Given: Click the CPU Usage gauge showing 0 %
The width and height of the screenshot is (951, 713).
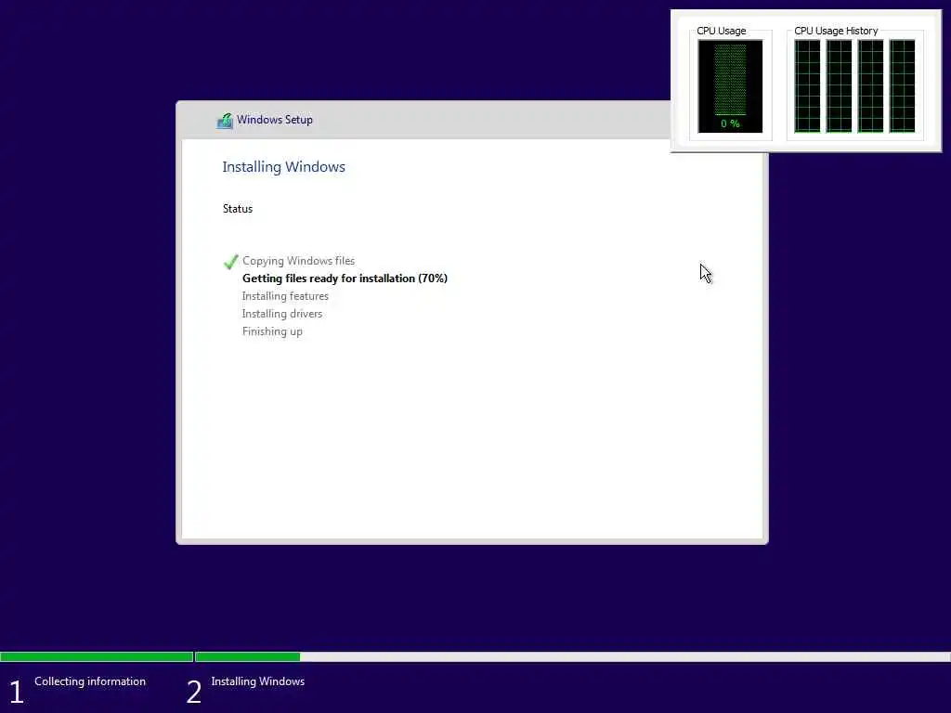Looking at the screenshot, I should (x=730, y=86).
